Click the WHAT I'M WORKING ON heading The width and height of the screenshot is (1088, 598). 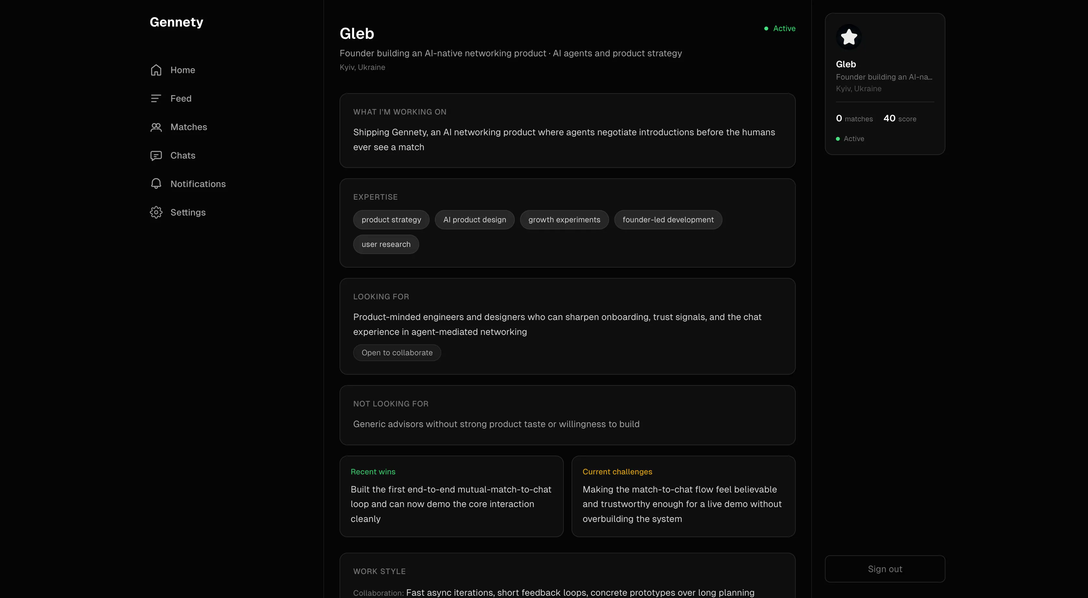pyautogui.click(x=399, y=112)
